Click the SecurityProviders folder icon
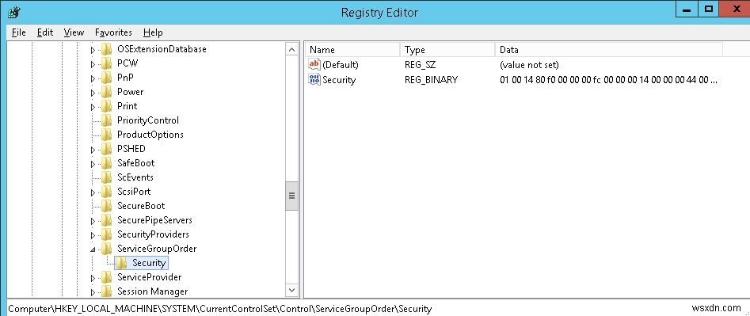 point(107,234)
